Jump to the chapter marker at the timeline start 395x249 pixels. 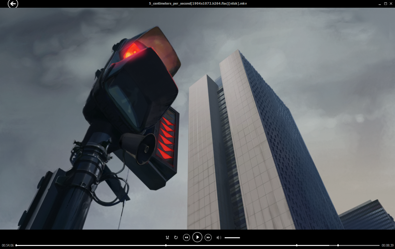pyautogui.click(x=16, y=245)
